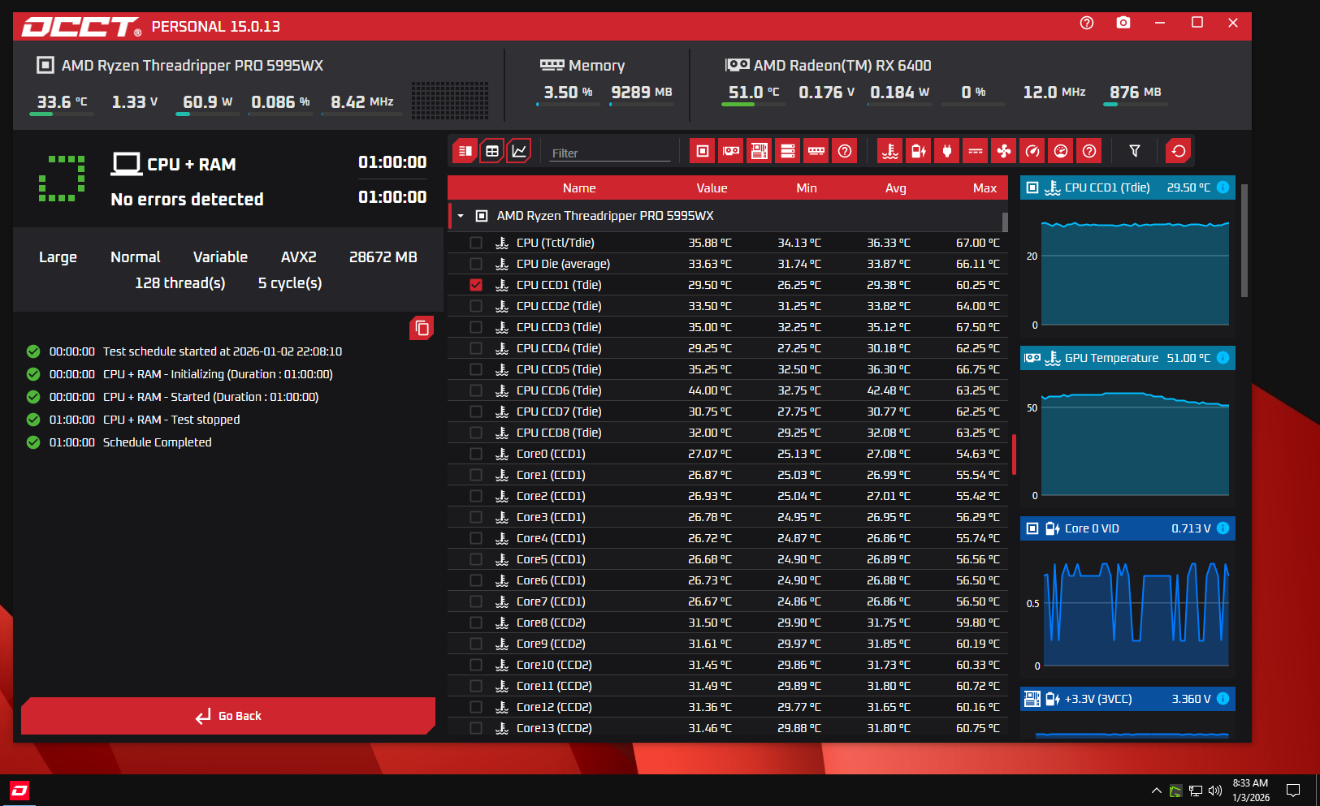The height and width of the screenshot is (806, 1320).
Task: Filter sensors by the usage dial icon
Action: [1061, 151]
